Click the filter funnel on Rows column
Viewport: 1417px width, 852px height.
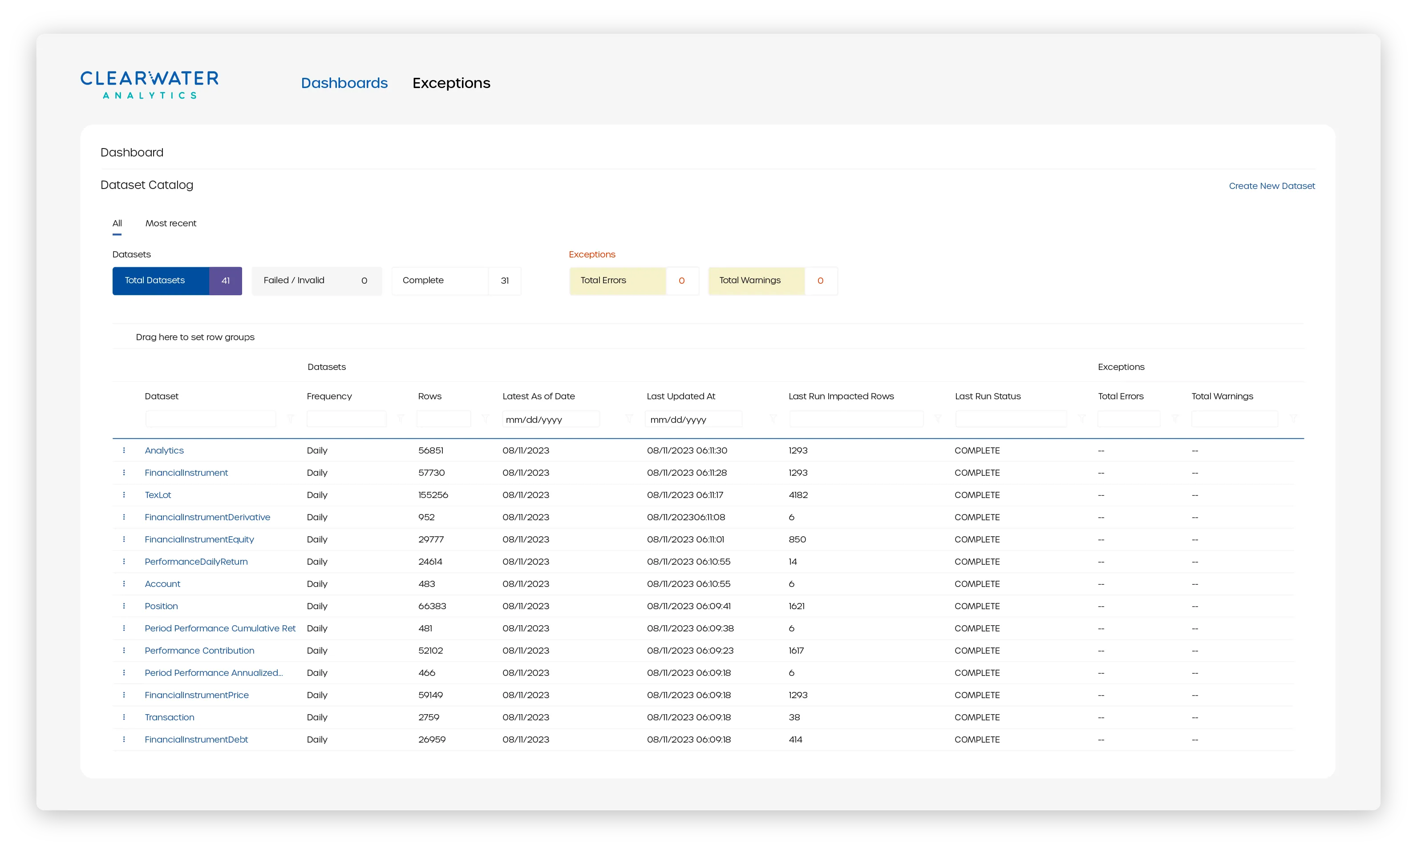(x=486, y=418)
